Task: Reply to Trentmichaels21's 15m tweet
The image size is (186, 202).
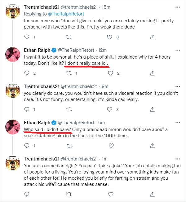Action: (x=27, y=37)
